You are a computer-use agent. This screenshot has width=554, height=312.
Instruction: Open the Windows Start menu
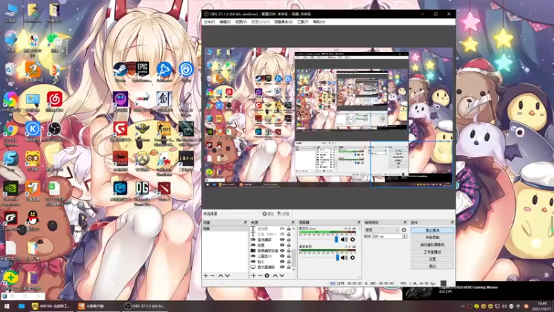pos(6,306)
